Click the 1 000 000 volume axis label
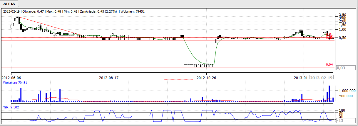This screenshot has width=358, height=126. click(x=347, y=91)
